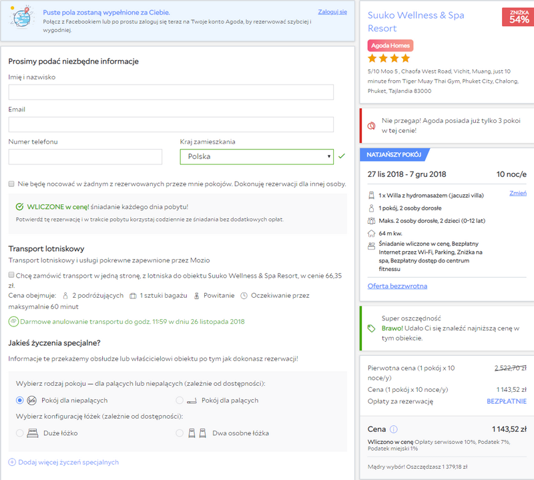The width and height of the screenshot is (534, 480).
Task: Click the four-star hotel rating
Action: coord(388,58)
